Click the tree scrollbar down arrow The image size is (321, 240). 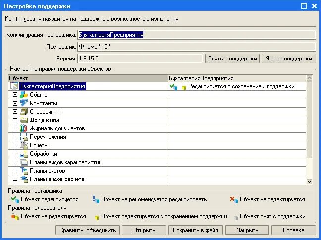309,181
